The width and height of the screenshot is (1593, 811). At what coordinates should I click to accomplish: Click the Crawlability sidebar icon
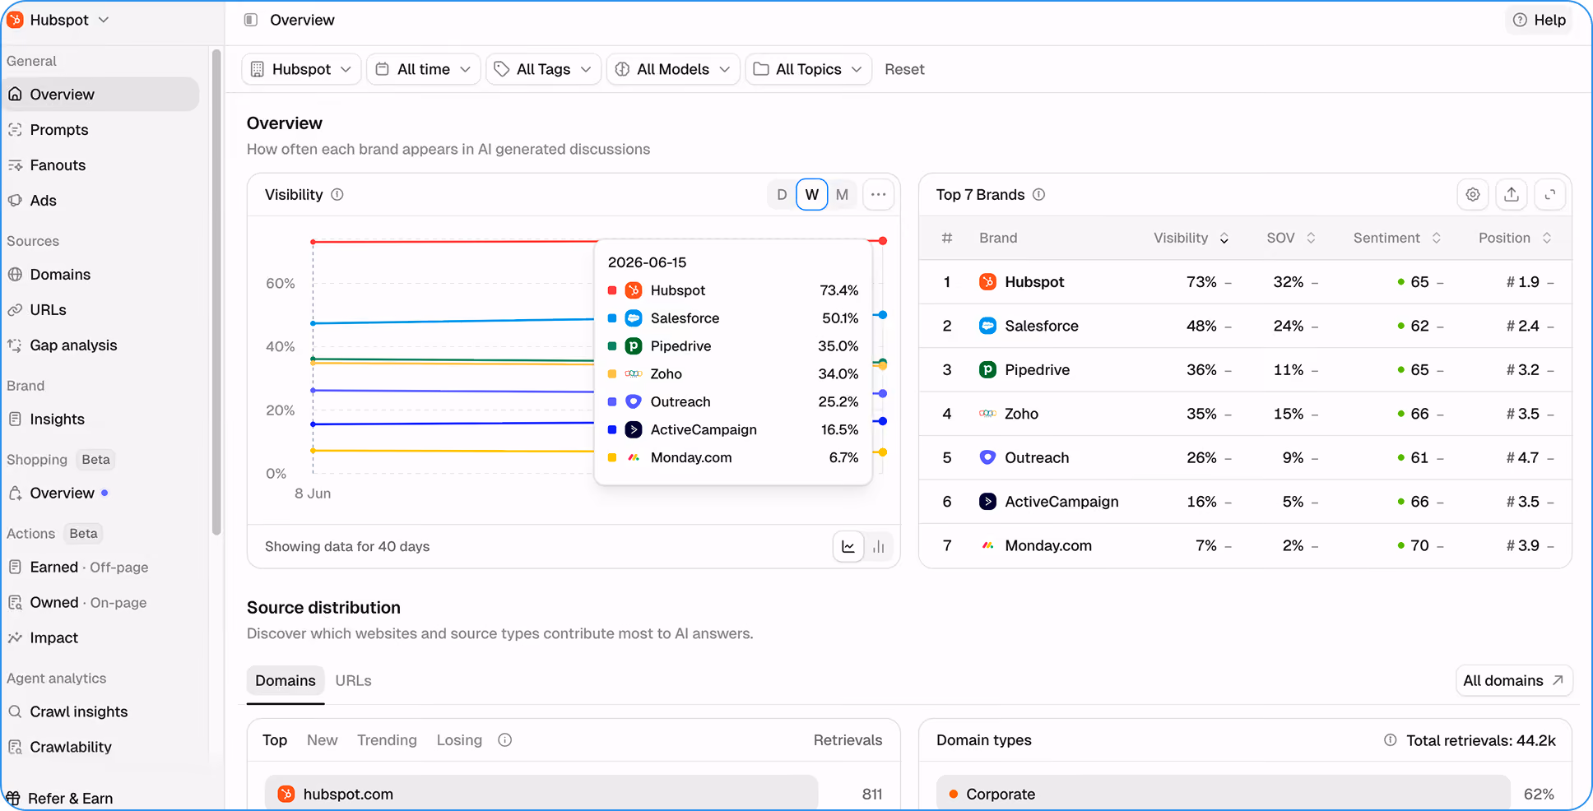[x=15, y=748]
